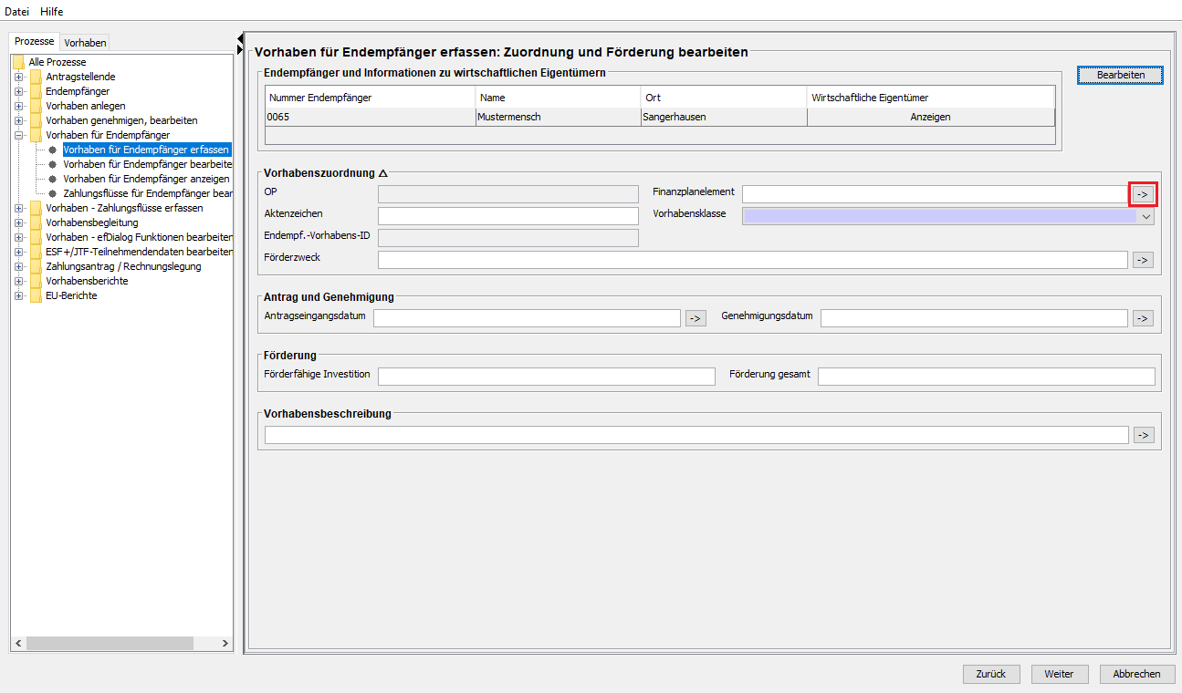Click the Name column header
1182x693 pixels.
click(x=559, y=98)
